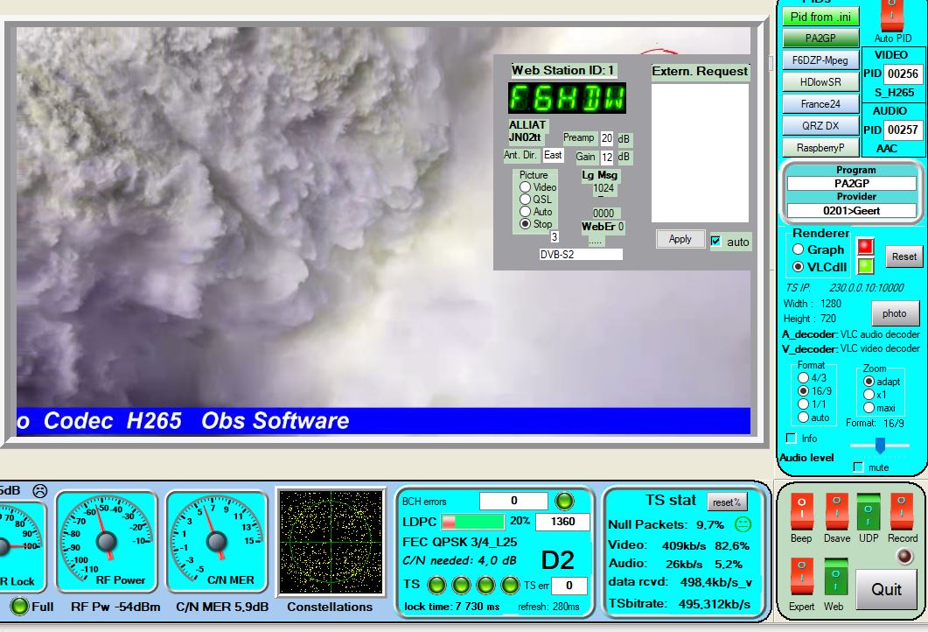Click the reset% button in TS stat
928x632 pixels.
point(727,502)
